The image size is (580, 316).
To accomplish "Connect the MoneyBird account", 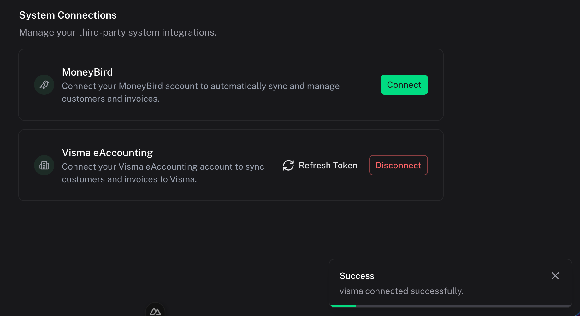I will tap(404, 85).
